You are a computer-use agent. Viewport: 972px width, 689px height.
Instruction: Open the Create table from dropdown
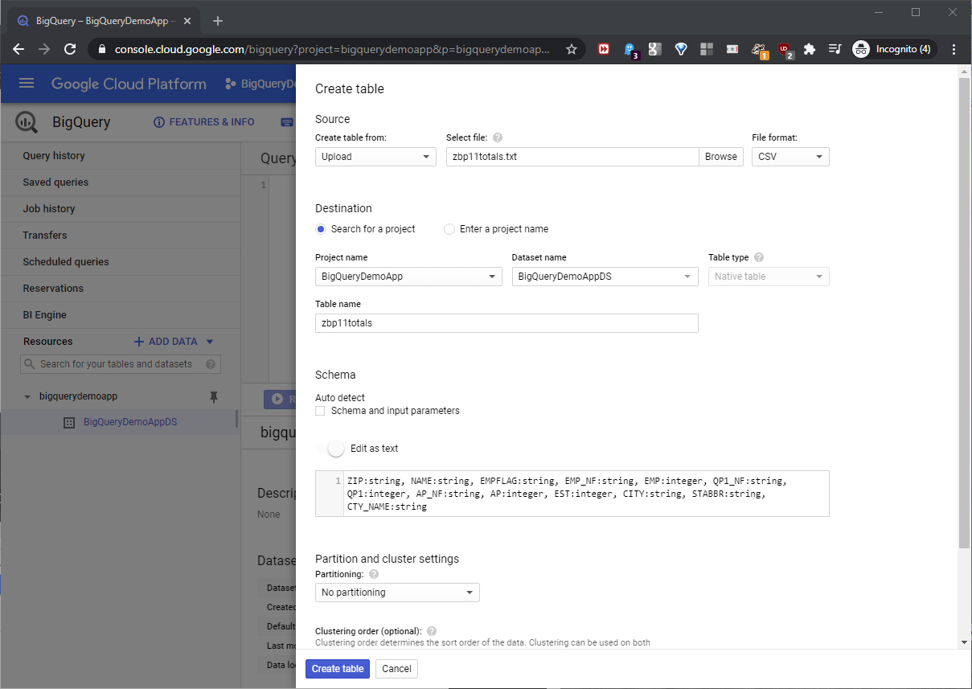pyautogui.click(x=375, y=157)
